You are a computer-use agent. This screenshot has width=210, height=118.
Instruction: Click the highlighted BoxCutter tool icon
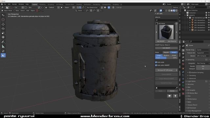coord(3,55)
